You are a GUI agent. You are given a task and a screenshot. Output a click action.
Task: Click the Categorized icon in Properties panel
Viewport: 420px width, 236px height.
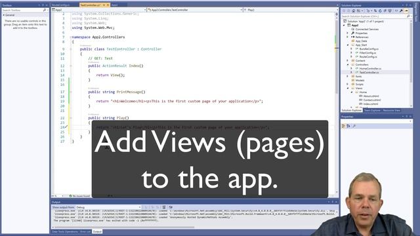point(343,126)
